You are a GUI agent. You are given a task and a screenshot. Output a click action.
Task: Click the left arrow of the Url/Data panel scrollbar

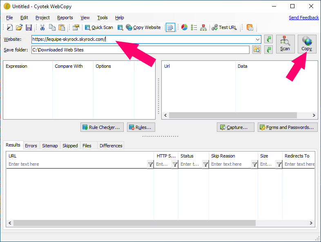[165, 115]
